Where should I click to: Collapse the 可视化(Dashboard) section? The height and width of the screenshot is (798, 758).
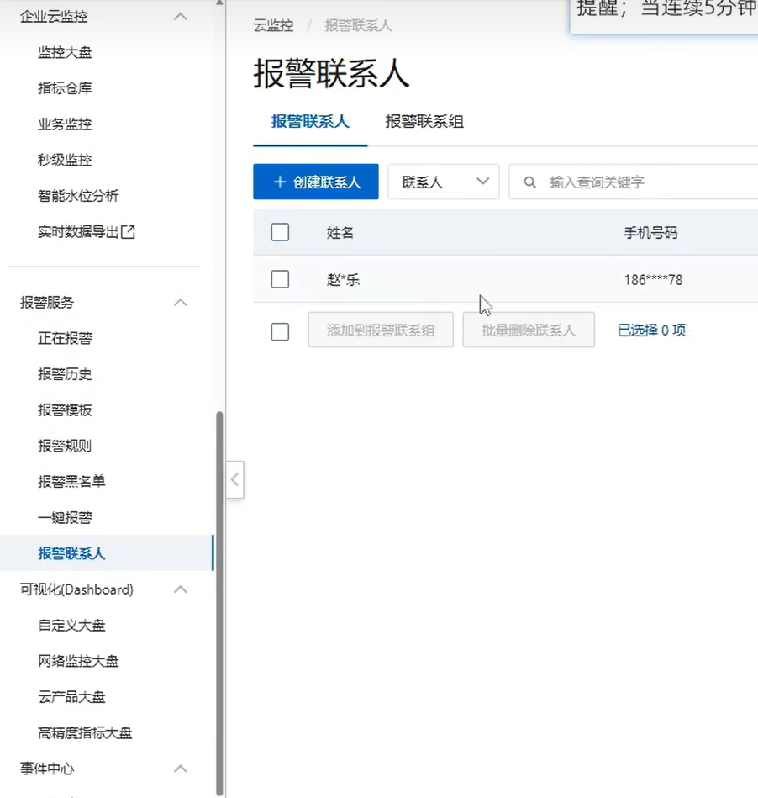click(x=180, y=589)
